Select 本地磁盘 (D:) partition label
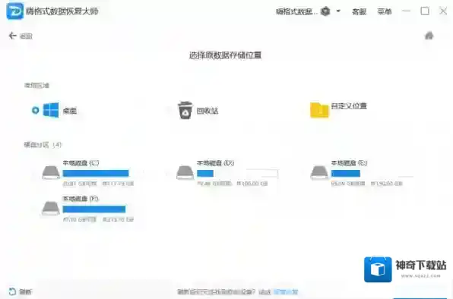Image resolution: width=453 pixels, height=299 pixels. tap(215, 163)
